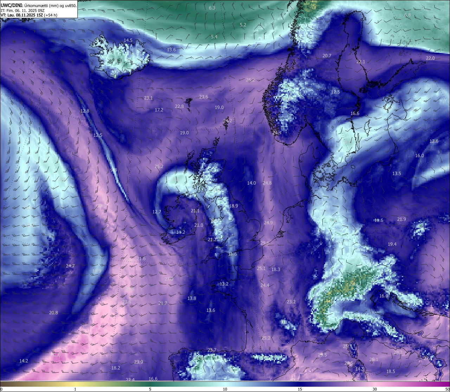Click the map value '23.7' over northern Spain
Viewport: 450px width, 392px height.
coord(212,350)
